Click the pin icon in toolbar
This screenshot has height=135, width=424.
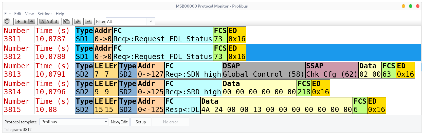click(x=78, y=21)
